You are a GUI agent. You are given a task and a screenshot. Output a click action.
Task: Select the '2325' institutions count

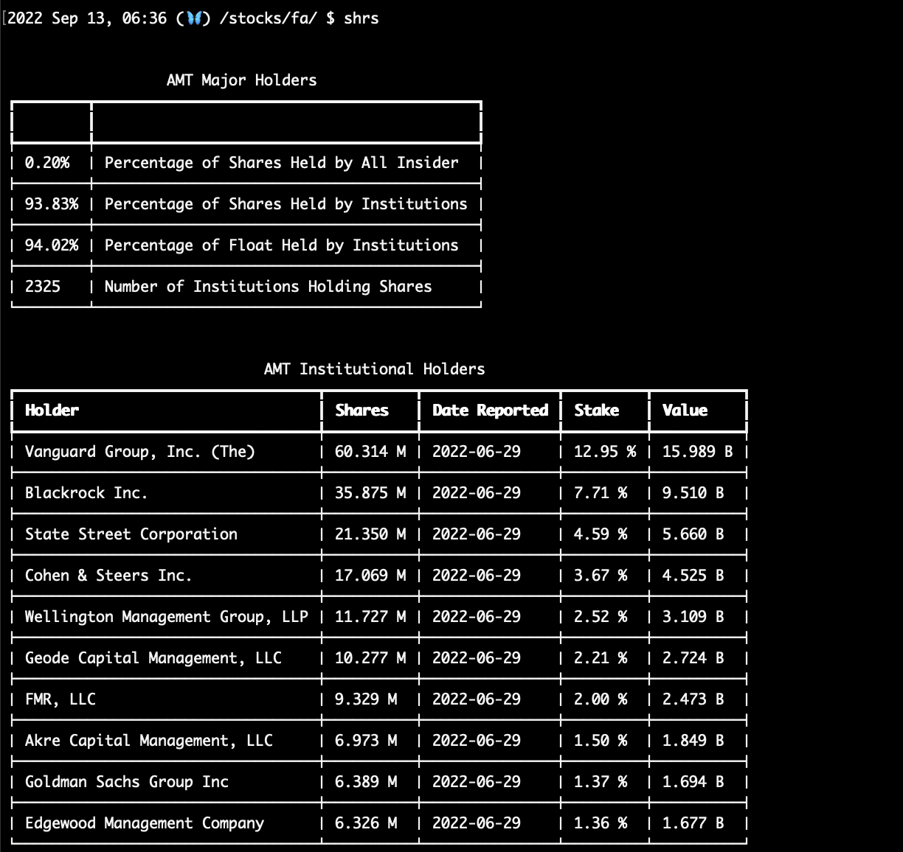click(x=43, y=287)
